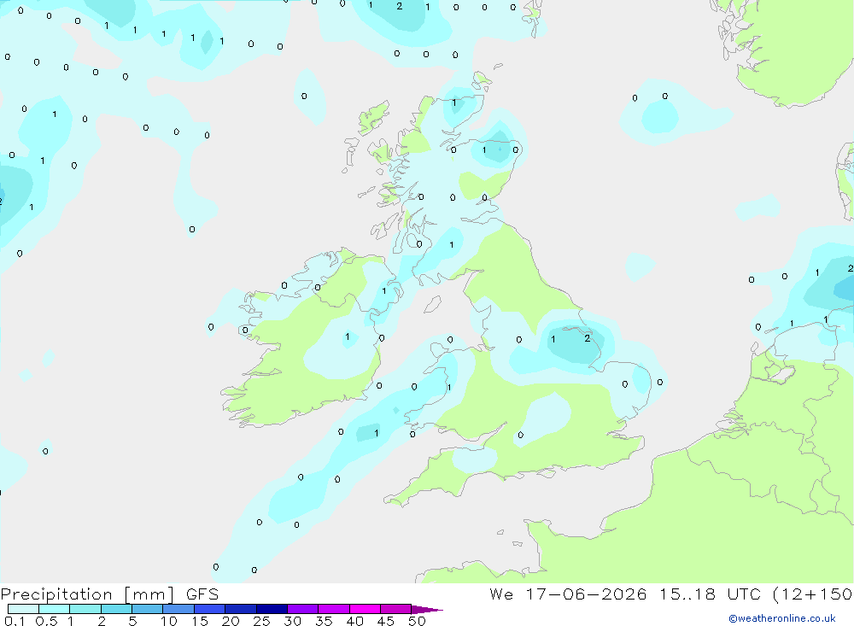Pick the 10–15 mm legend color swatch
Image resolution: width=854 pixels, height=626 pixels.
pyautogui.click(x=178, y=609)
